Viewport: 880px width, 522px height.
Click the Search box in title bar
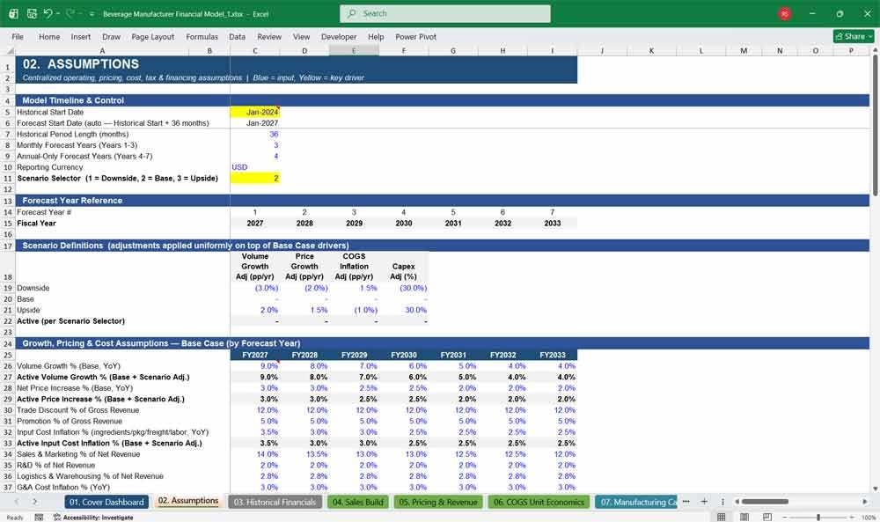[445, 13]
